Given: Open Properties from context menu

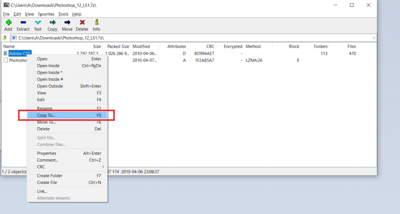Looking at the screenshot, I should tap(67, 153).
